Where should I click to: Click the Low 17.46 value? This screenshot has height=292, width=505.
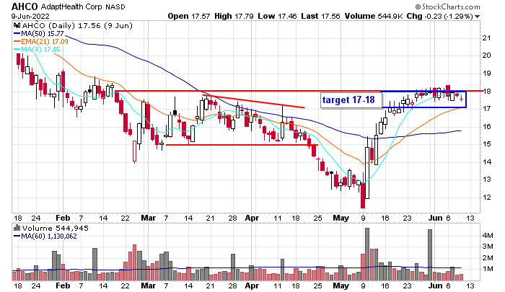(277, 16)
